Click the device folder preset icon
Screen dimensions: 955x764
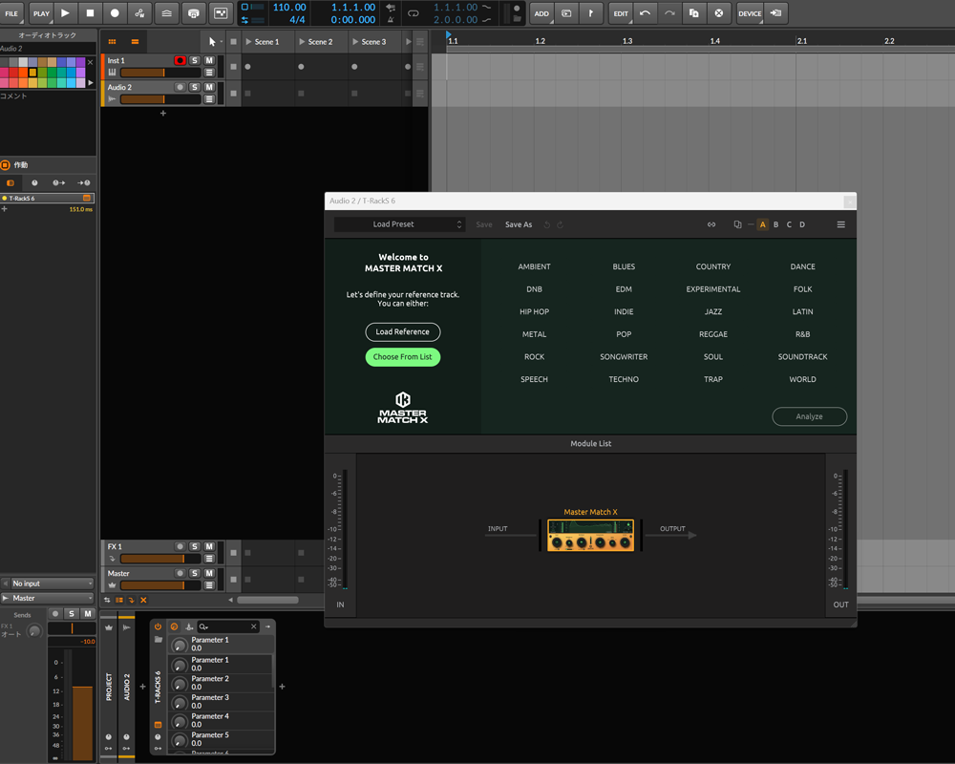159,640
